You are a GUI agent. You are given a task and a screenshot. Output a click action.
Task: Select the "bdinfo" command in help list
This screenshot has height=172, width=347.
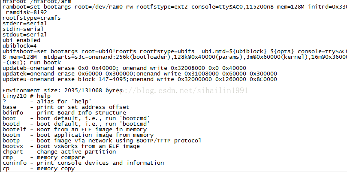point(11,112)
